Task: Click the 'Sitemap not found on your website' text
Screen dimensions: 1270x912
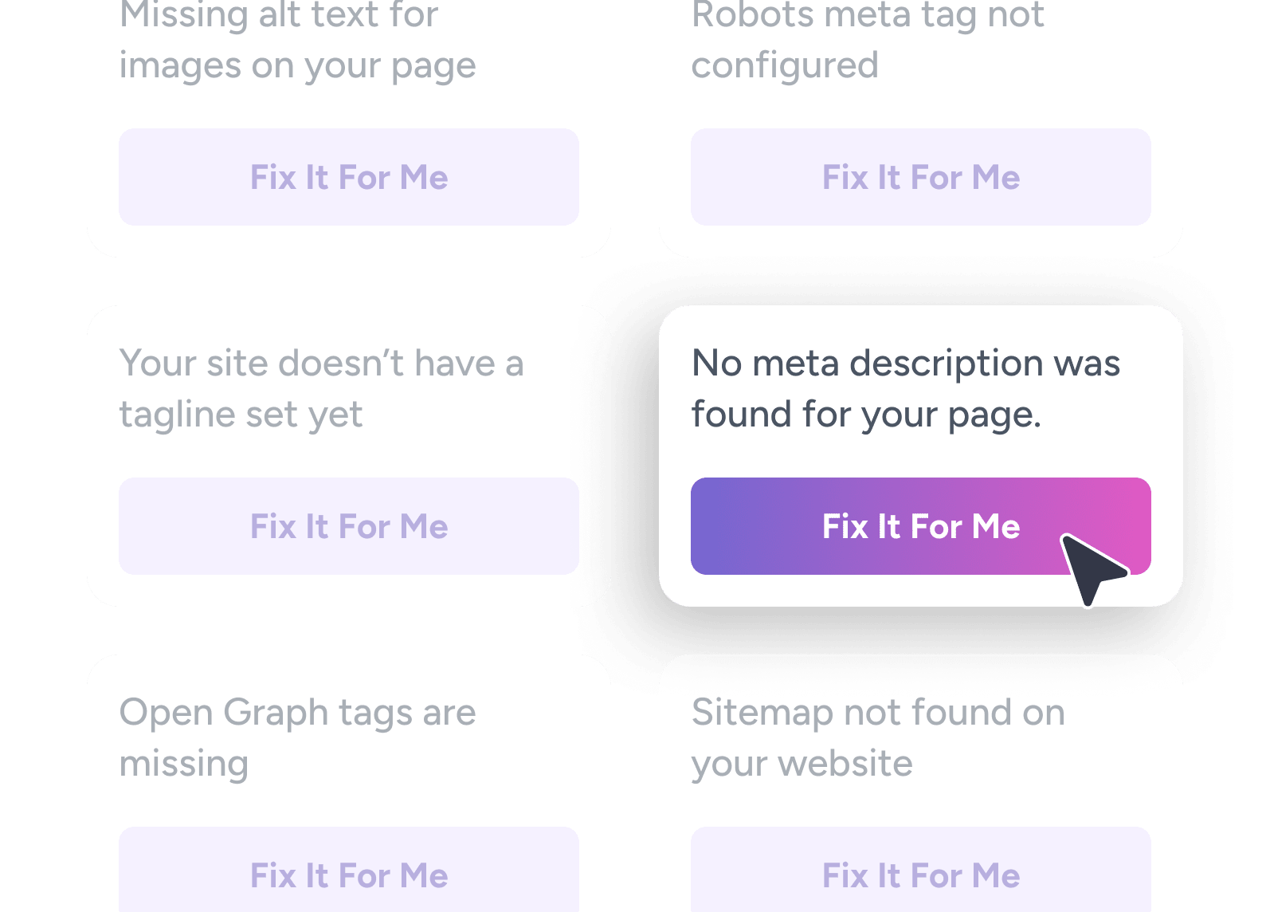Action: pyautogui.click(x=877, y=737)
